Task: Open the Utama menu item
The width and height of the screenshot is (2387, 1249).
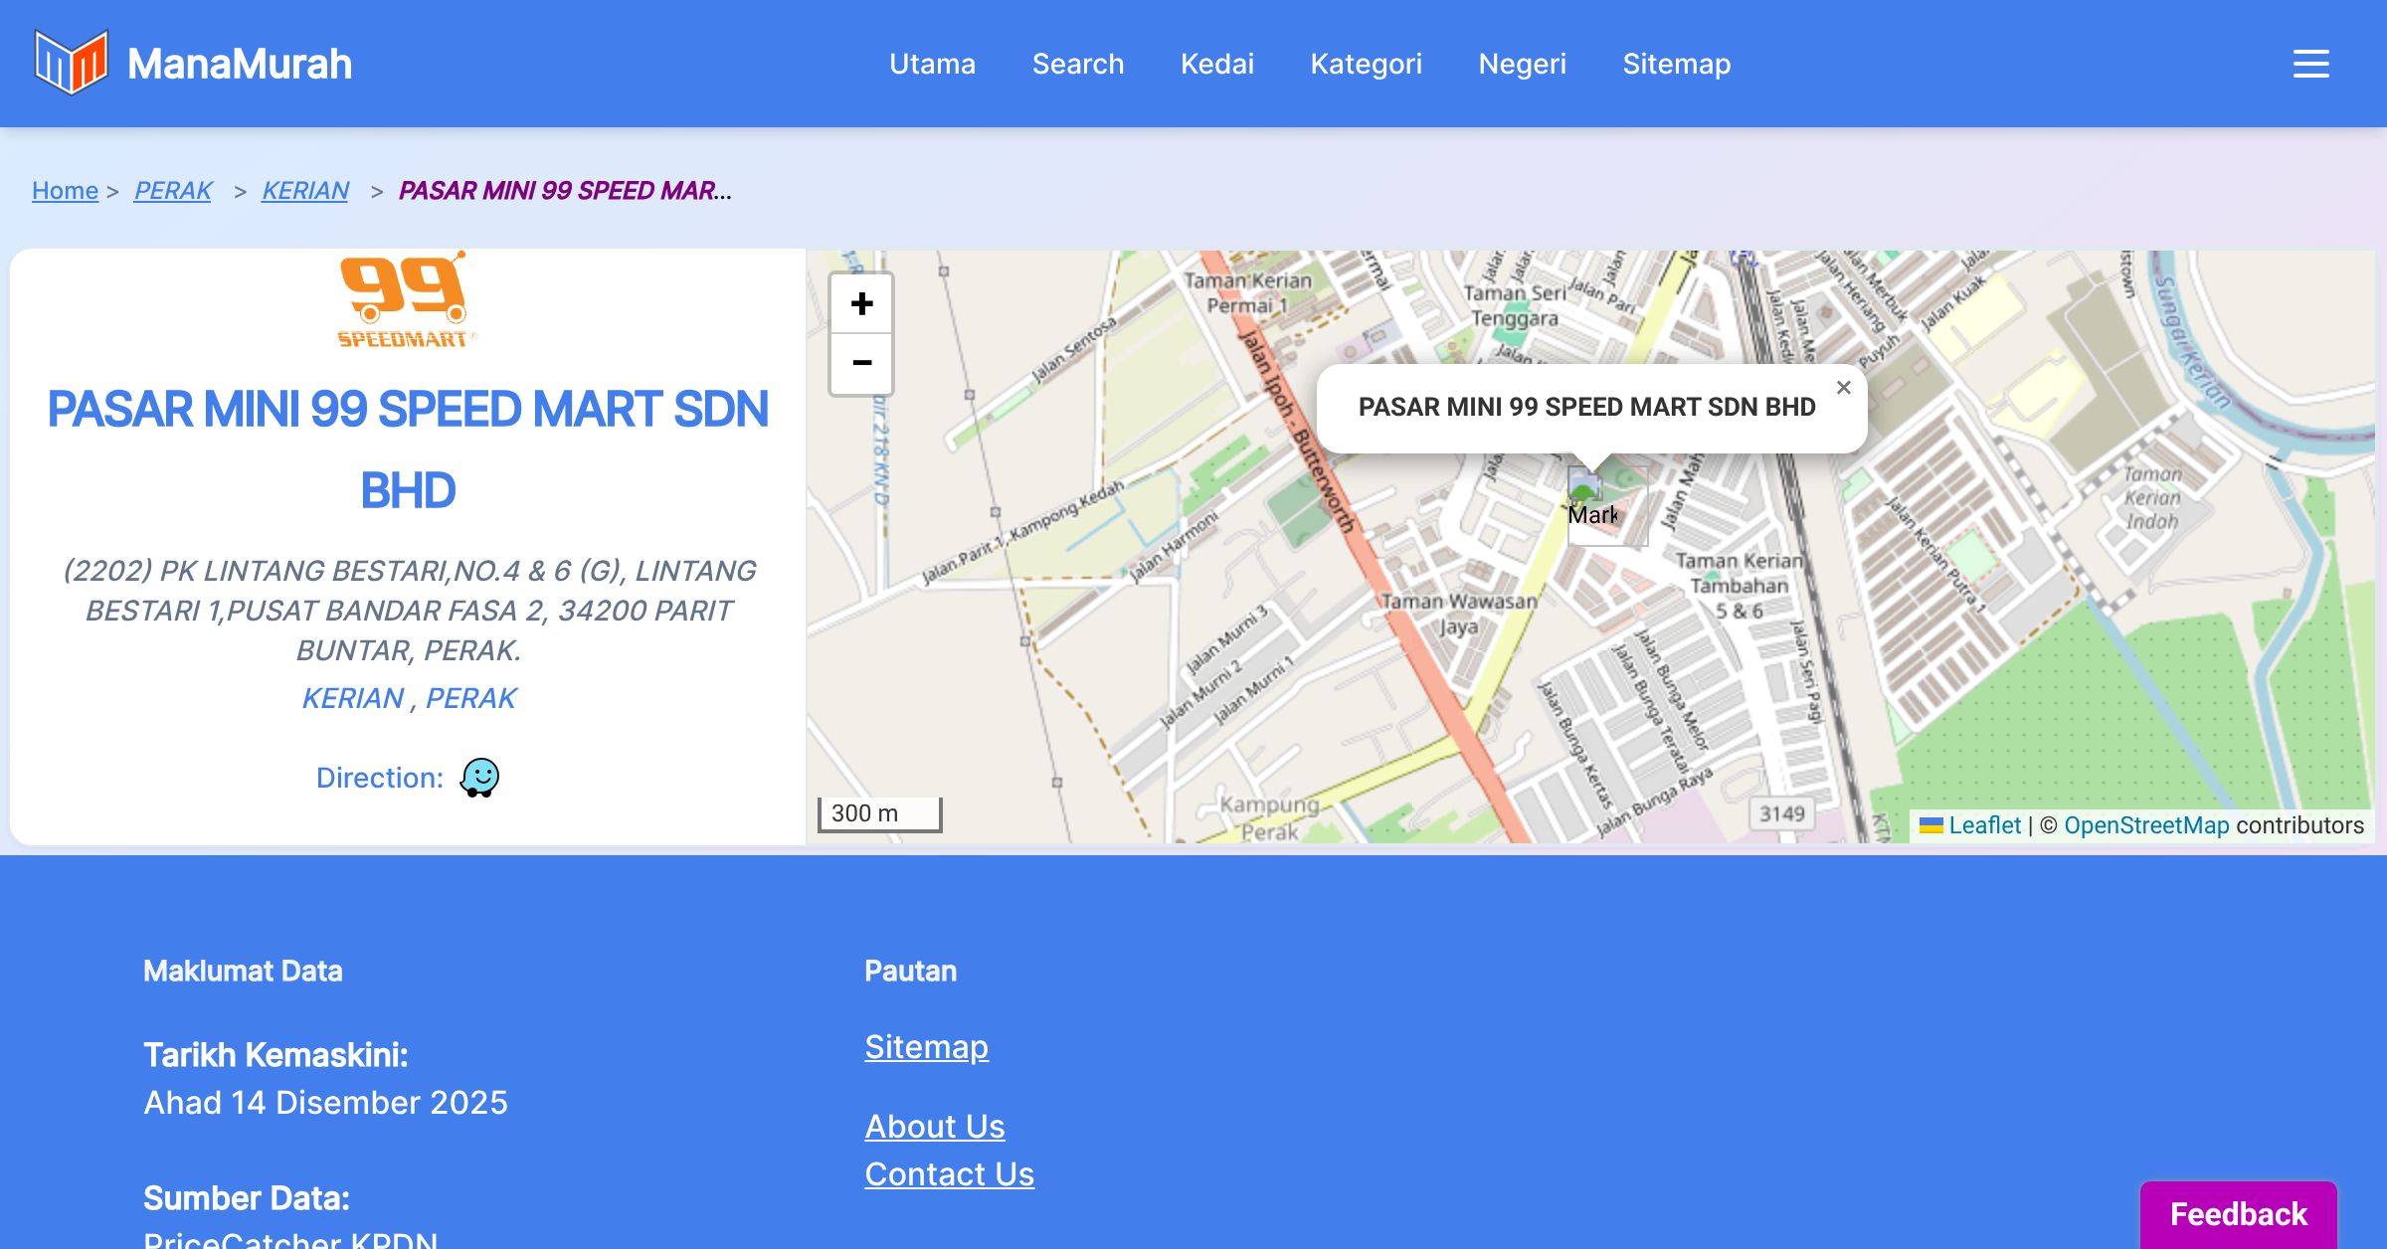Action: [x=932, y=64]
